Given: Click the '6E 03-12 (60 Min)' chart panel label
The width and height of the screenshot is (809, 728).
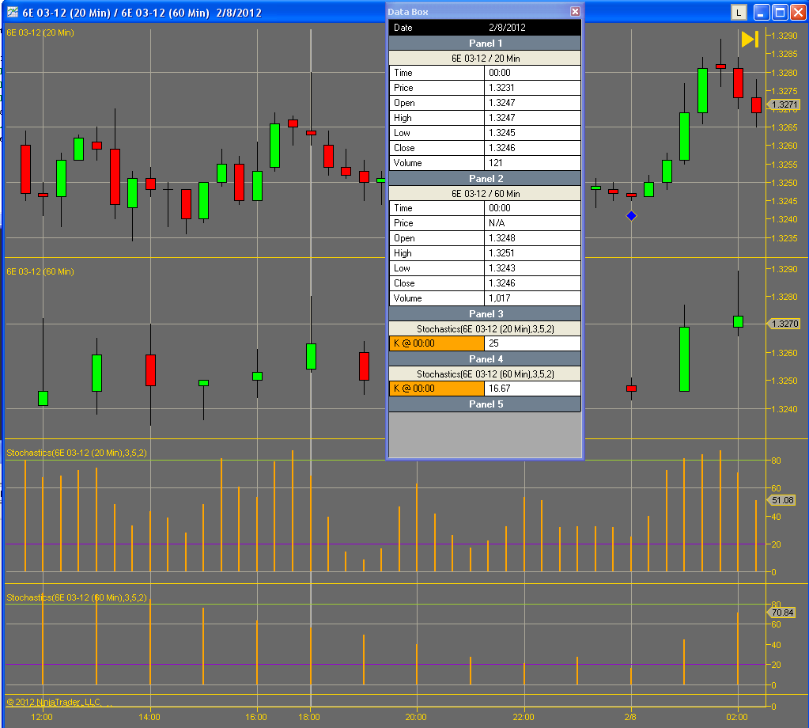Looking at the screenshot, I should 40,271.
